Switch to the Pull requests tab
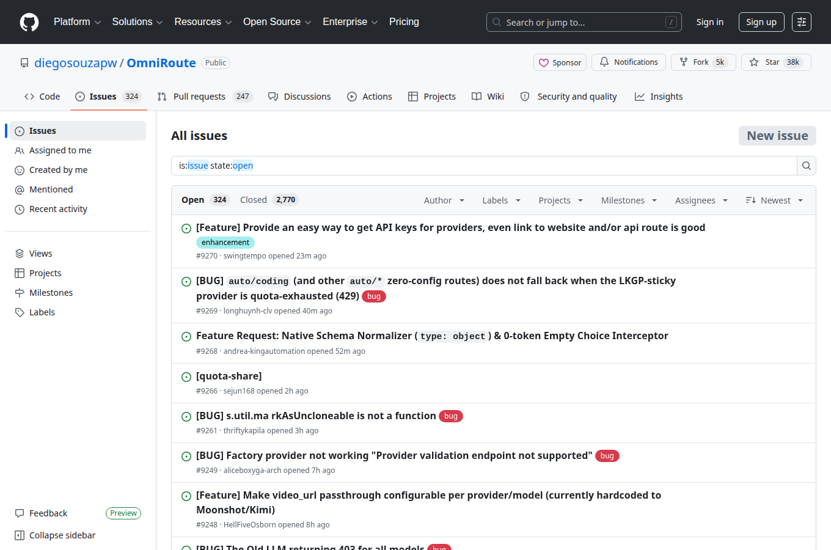Image resolution: width=831 pixels, height=550 pixels. click(x=205, y=97)
